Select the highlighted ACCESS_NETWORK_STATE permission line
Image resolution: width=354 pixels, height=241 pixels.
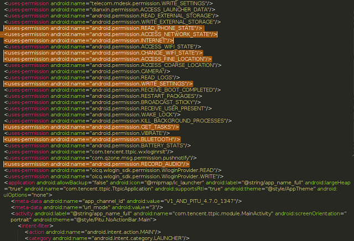click(111, 34)
